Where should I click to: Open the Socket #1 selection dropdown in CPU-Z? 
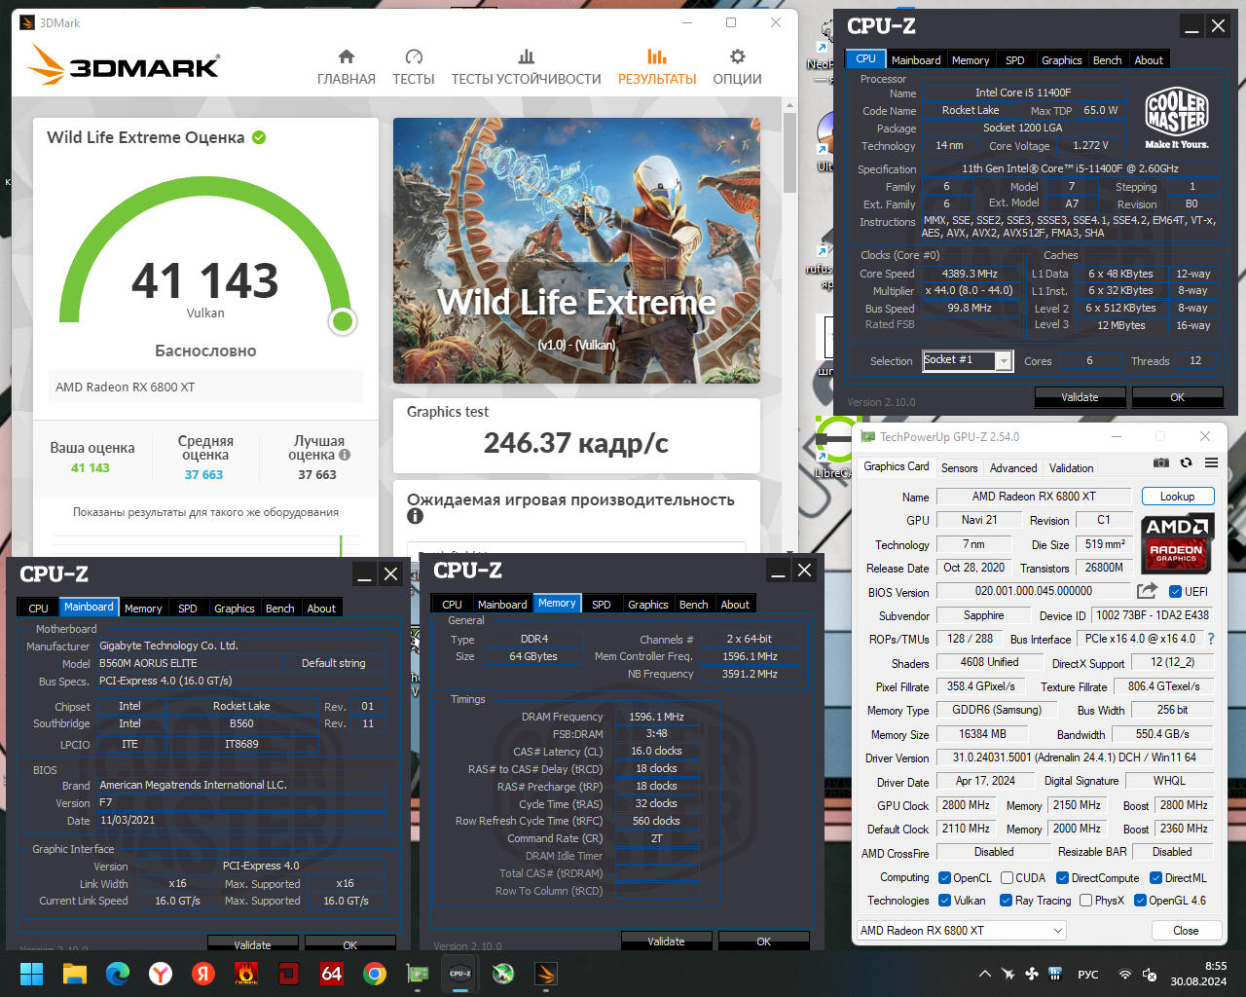click(x=969, y=361)
